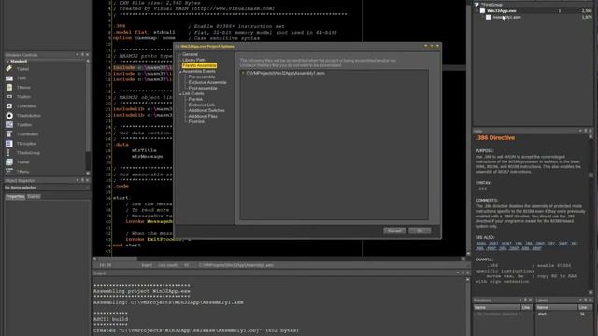Image resolution: width=598 pixels, height=336 pixels.
Task: Pin the Windows Controls panel
Action: 82,55
